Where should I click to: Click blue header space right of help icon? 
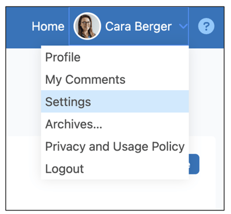tap(219, 27)
